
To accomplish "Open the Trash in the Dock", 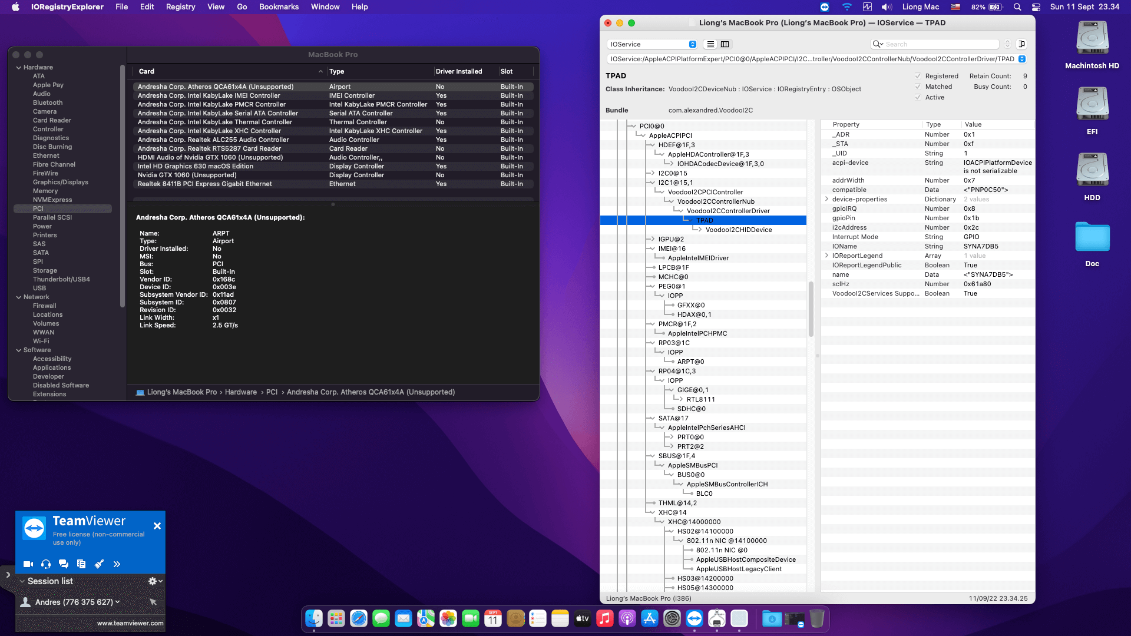I will tap(817, 618).
